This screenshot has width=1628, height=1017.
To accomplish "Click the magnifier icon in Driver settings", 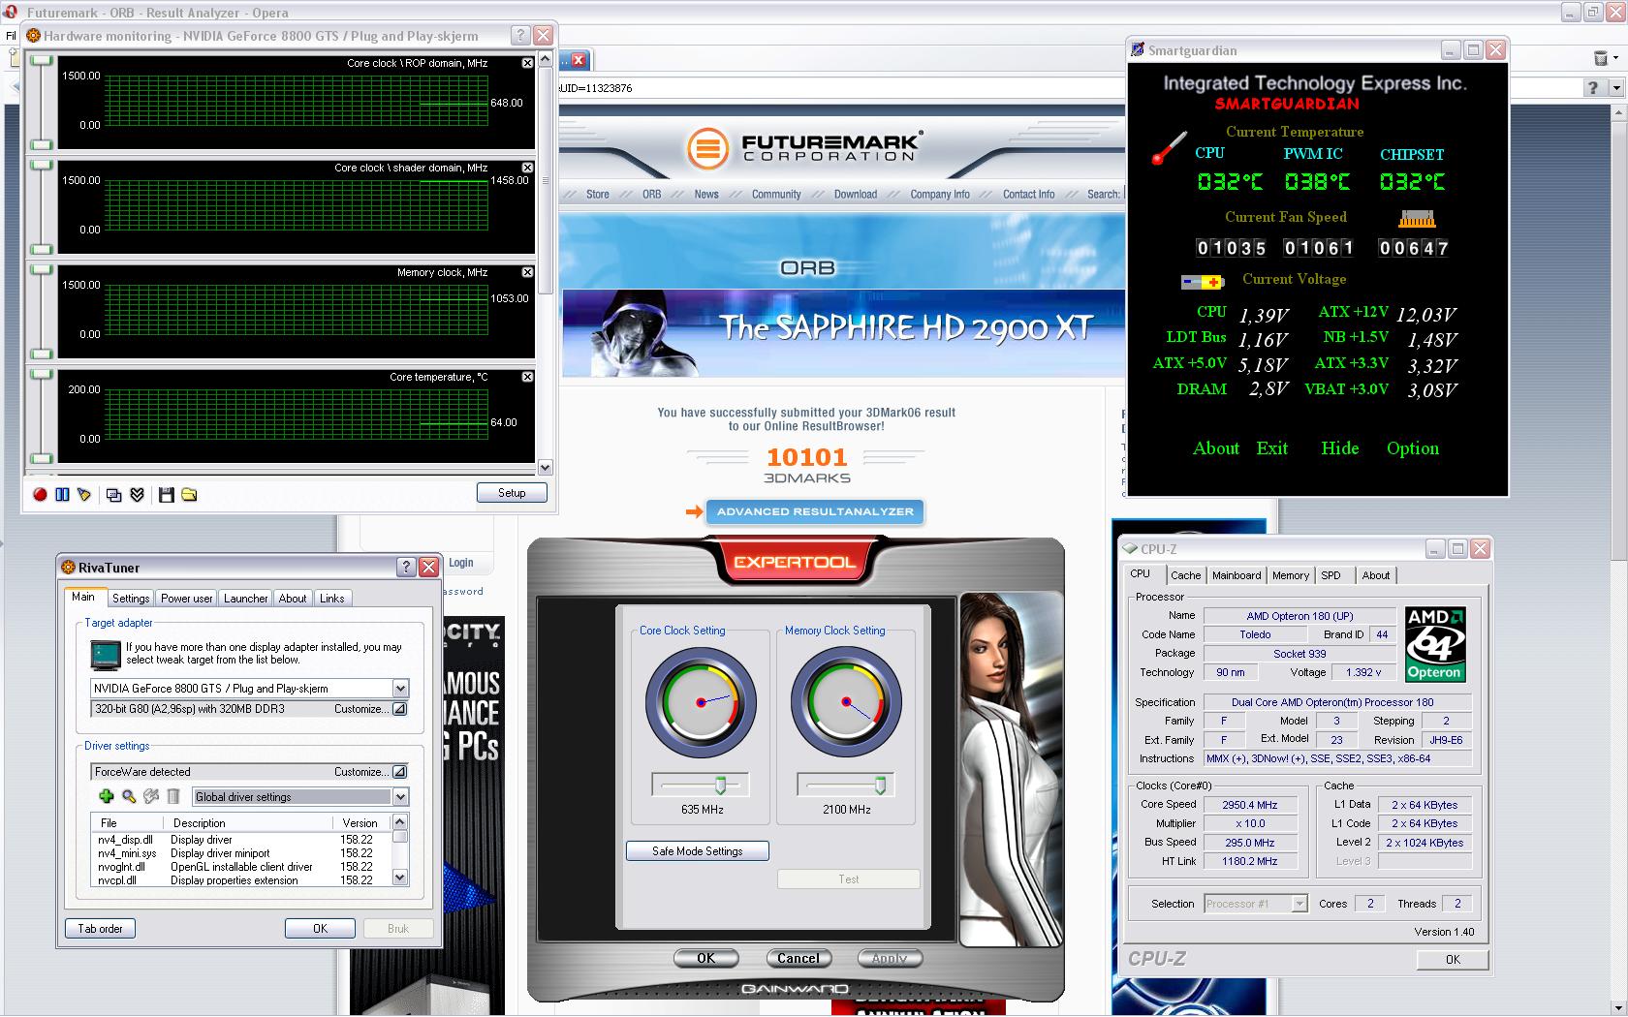I will [x=129, y=796].
